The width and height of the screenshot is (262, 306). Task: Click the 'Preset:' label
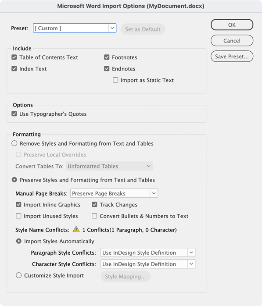(x=20, y=28)
